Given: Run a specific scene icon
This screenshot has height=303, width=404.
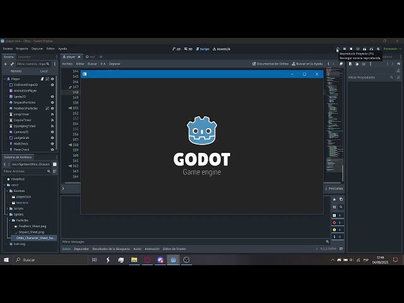Looking at the screenshot, I should pos(371,49).
